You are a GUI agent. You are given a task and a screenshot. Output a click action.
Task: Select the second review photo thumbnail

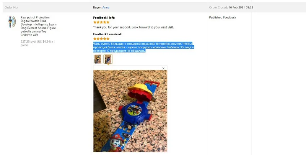(108, 59)
